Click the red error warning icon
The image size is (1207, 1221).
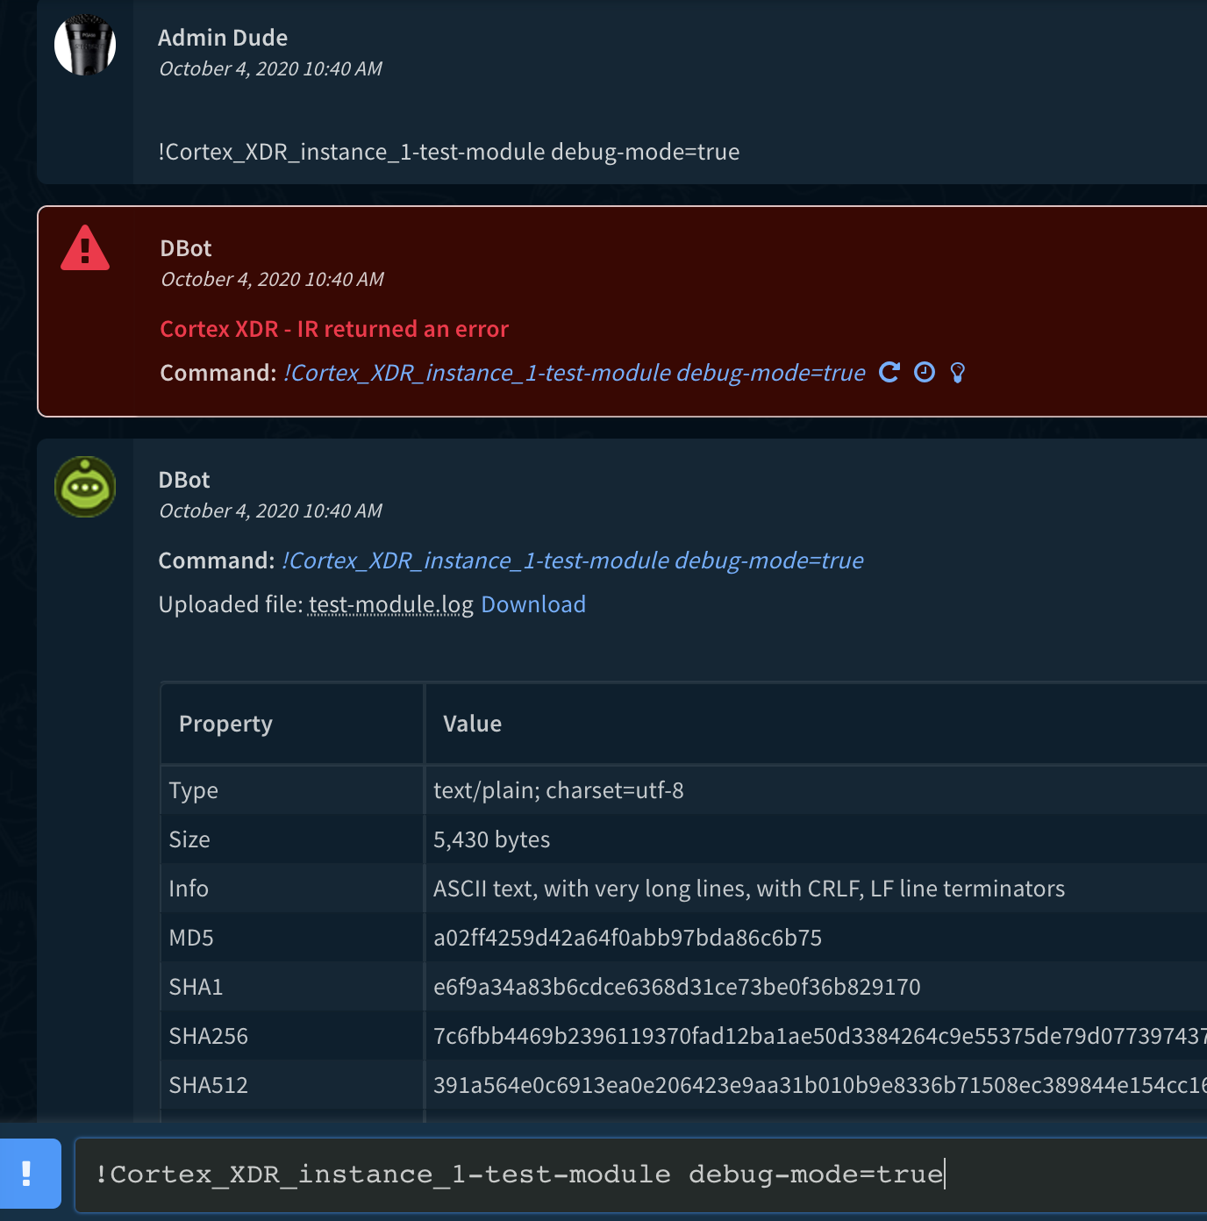click(84, 250)
